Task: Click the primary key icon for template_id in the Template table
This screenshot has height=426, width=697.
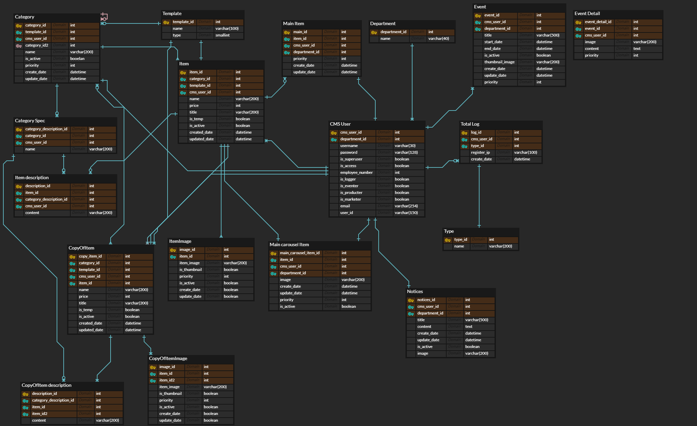Action: 166,22
